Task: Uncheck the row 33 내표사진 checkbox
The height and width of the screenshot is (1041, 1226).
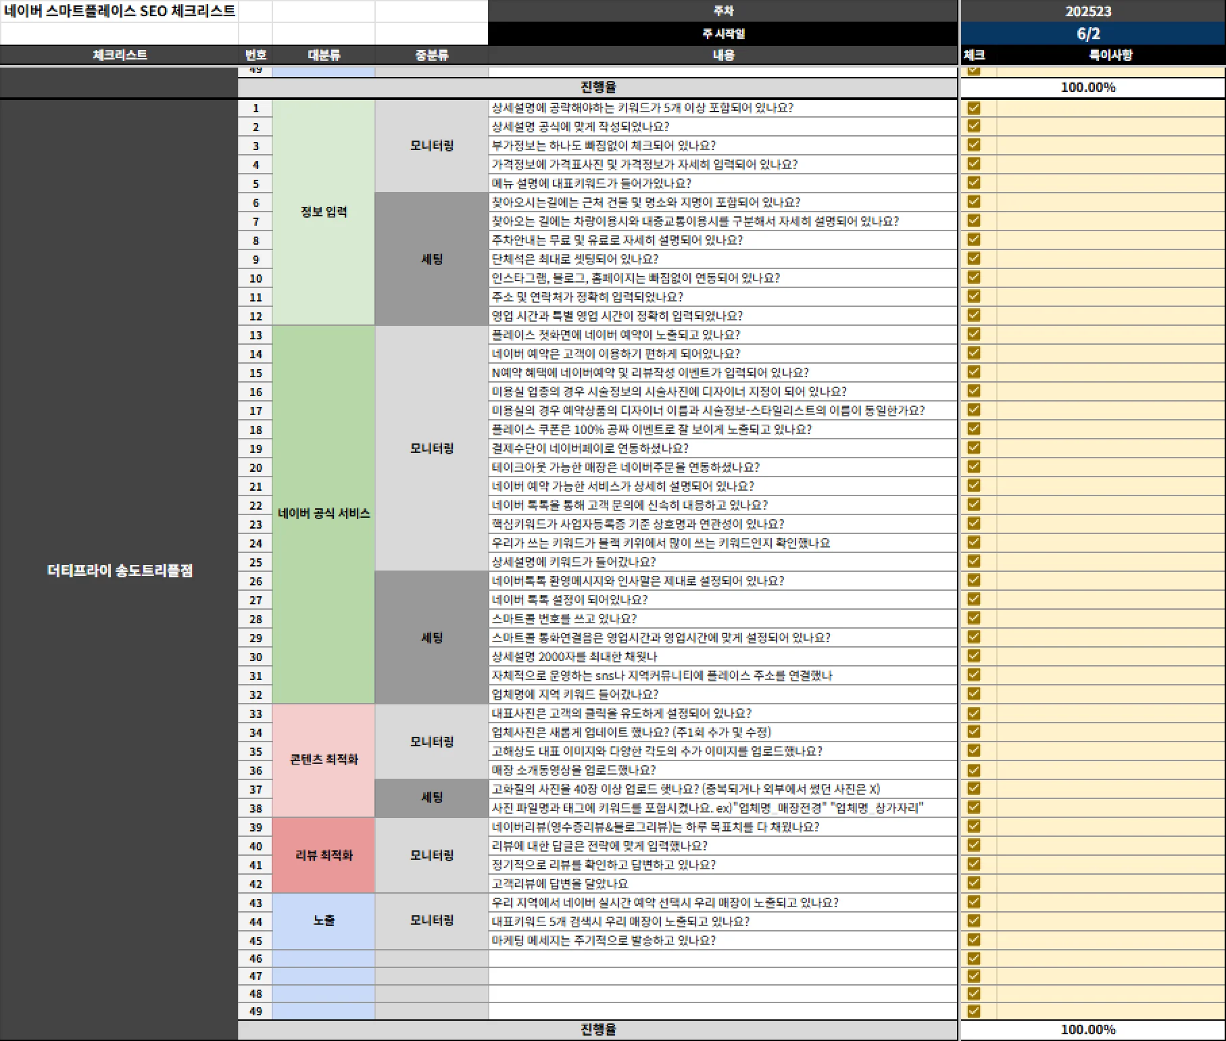Action: pyautogui.click(x=974, y=713)
